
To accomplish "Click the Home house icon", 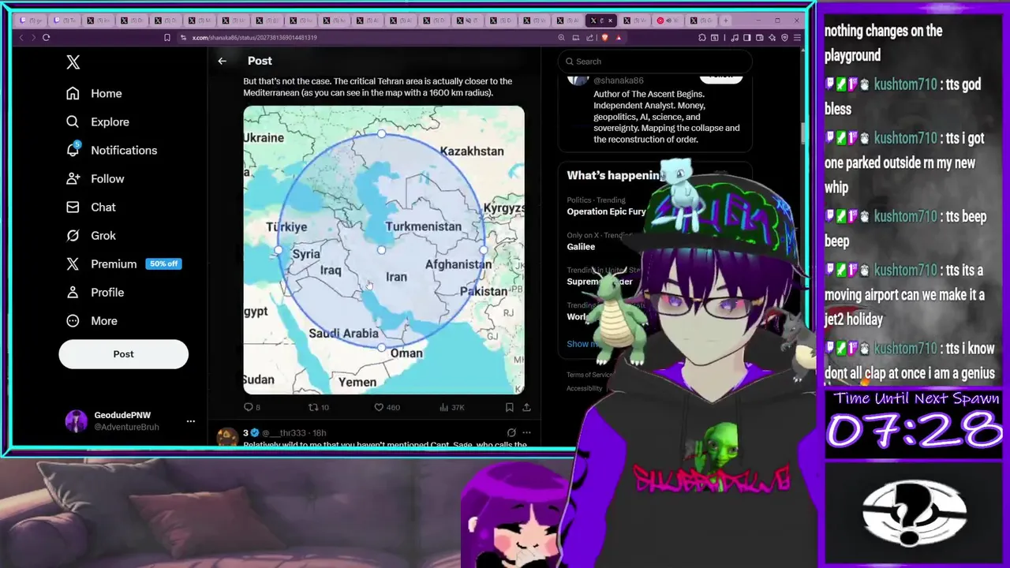I will [x=73, y=93].
